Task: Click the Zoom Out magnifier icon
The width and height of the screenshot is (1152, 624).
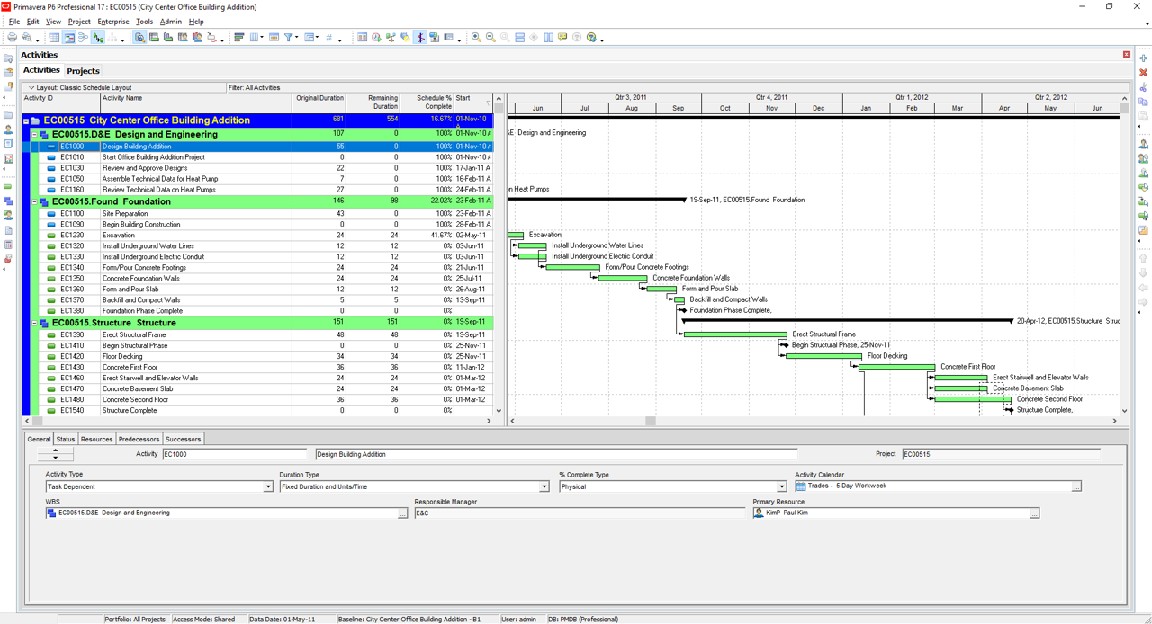Action: click(490, 38)
